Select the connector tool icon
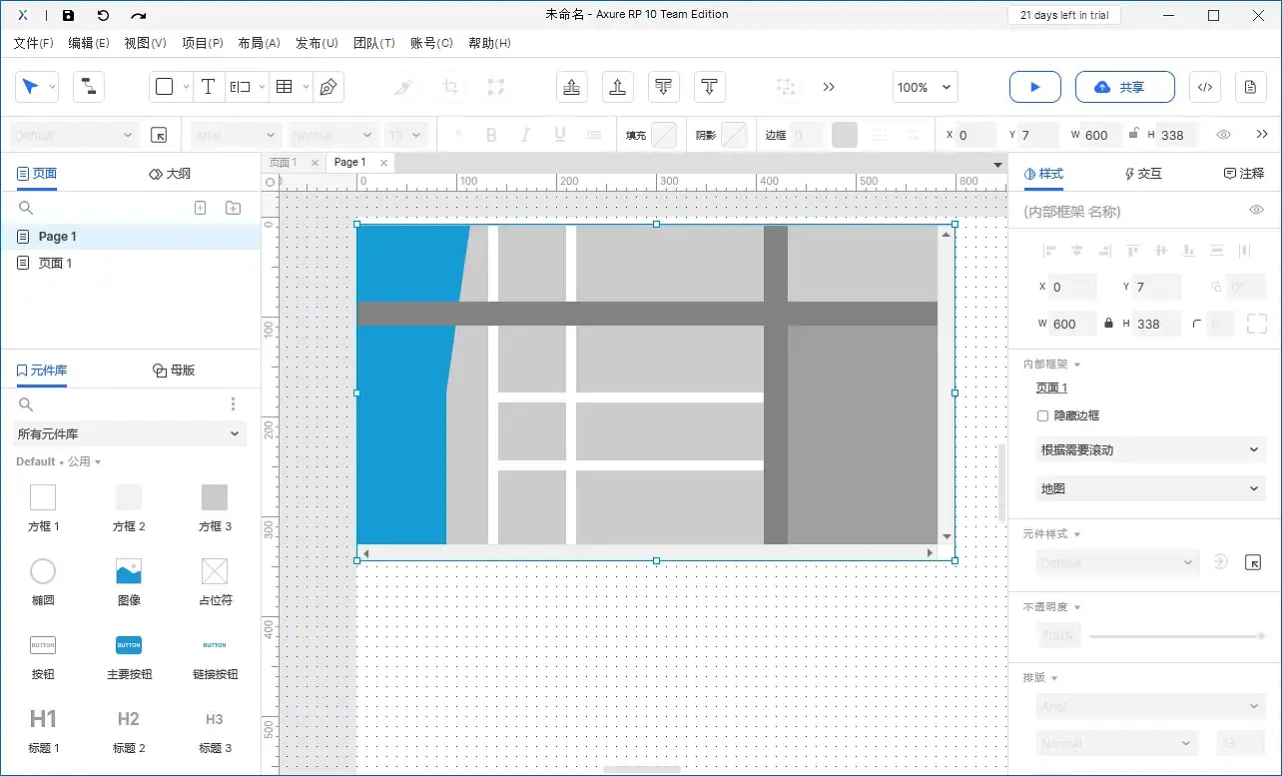The width and height of the screenshot is (1282, 776). [89, 87]
